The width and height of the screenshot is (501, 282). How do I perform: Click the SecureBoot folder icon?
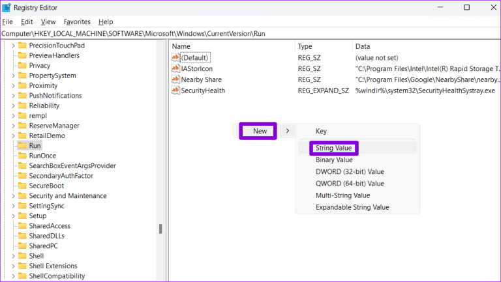[x=22, y=186]
